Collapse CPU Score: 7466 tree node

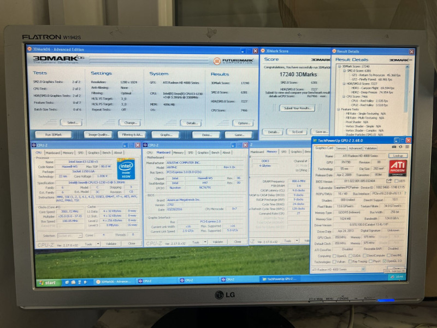coord(344,97)
